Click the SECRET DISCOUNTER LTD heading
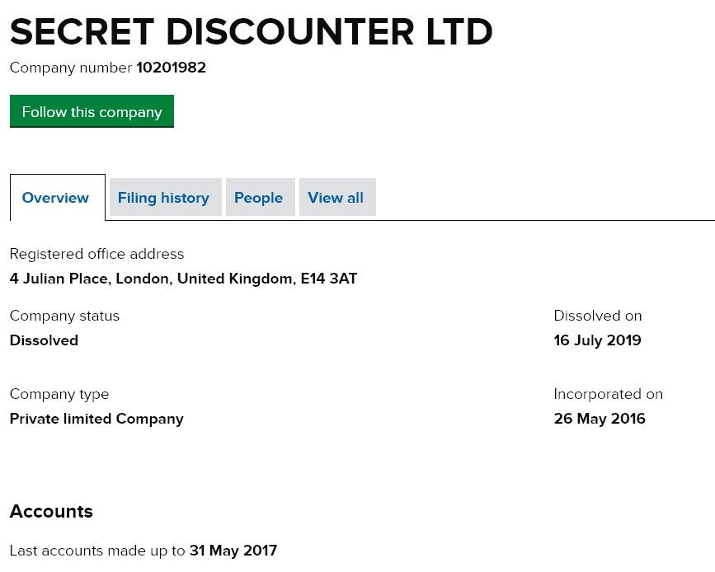 [x=251, y=32]
